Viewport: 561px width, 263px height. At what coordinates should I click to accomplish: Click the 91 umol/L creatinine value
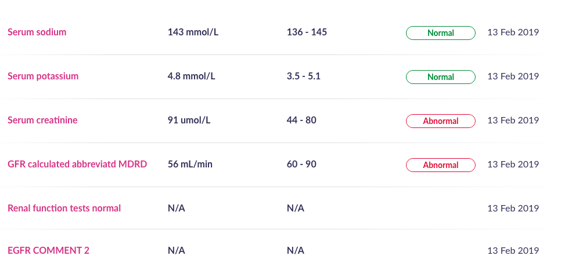coord(189,120)
